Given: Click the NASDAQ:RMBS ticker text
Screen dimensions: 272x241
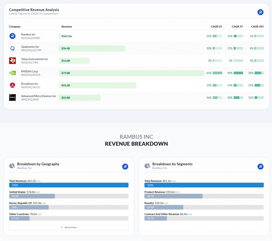Looking at the screenshot, I should [31, 38].
